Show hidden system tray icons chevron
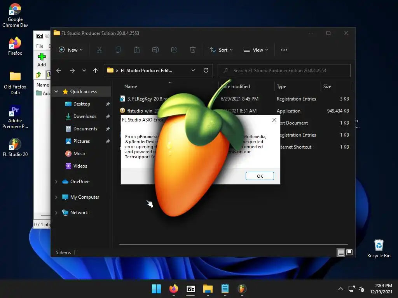398x298 pixels. click(x=341, y=289)
